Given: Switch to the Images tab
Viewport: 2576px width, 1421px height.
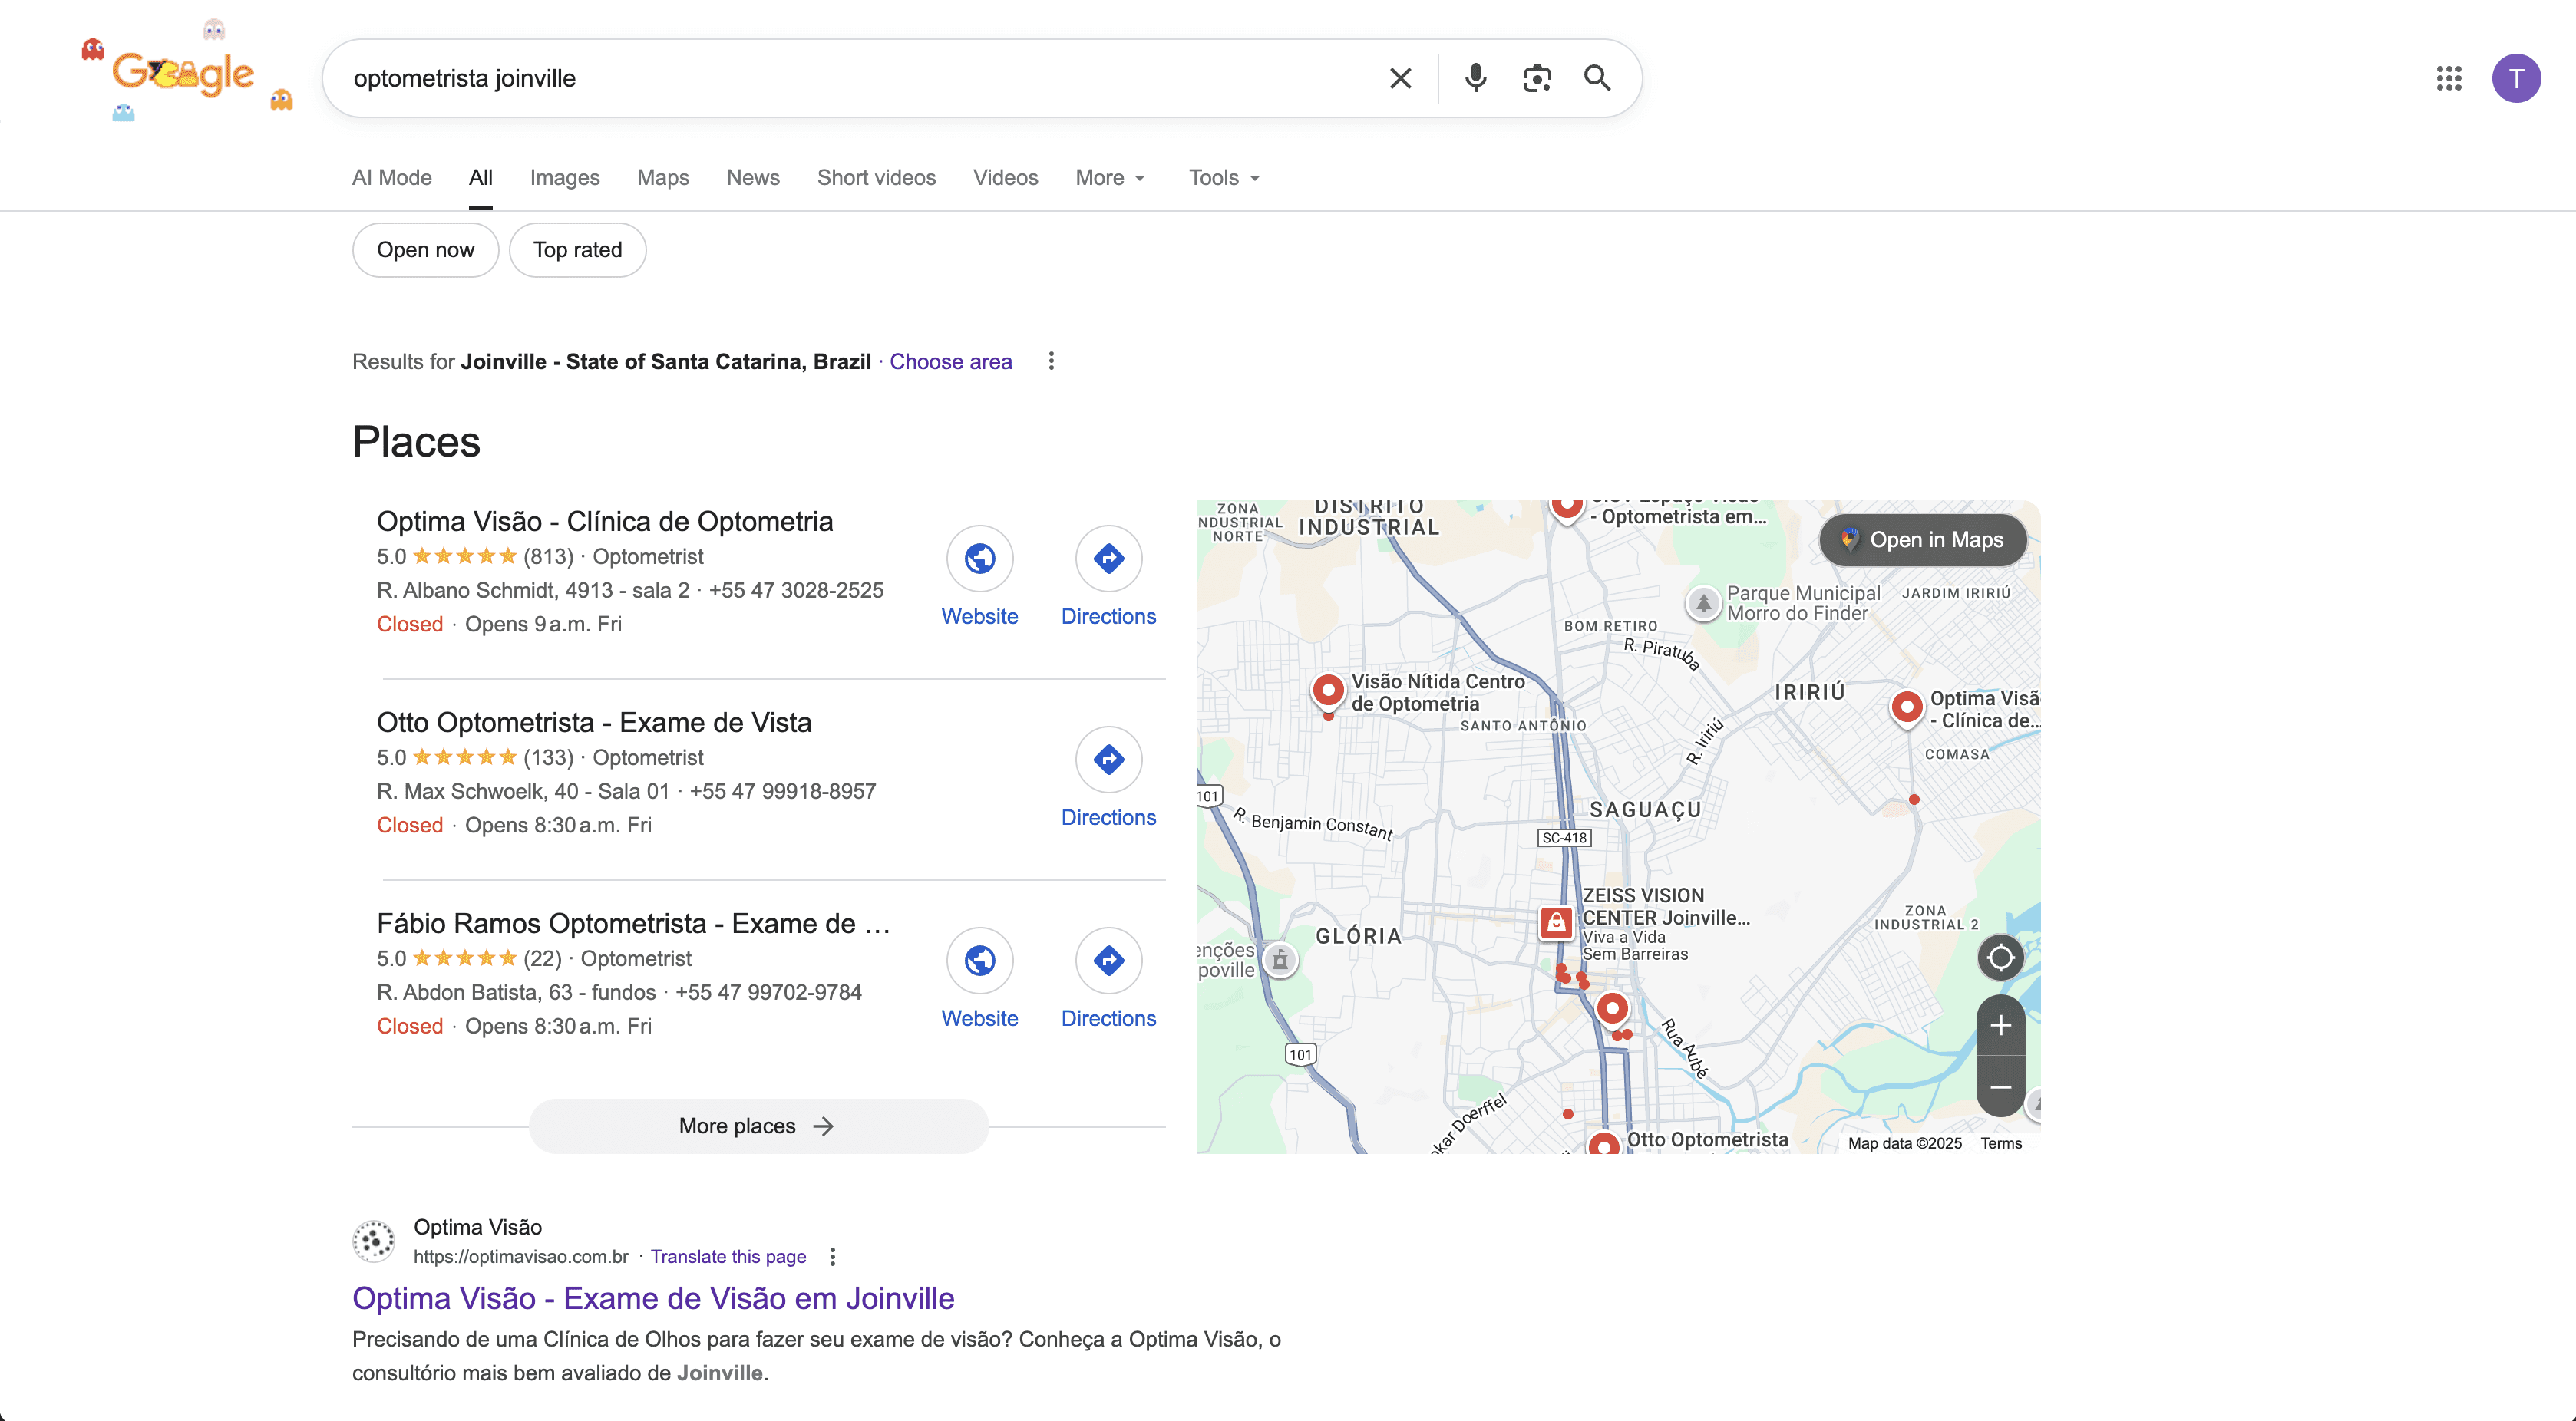Looking at the screenshot, I should 564,178.
